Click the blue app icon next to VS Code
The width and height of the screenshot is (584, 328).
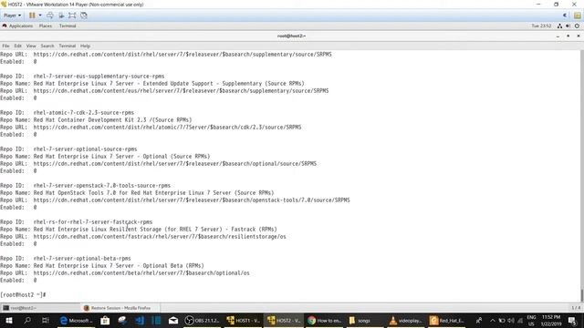click(x=156, y=320)
